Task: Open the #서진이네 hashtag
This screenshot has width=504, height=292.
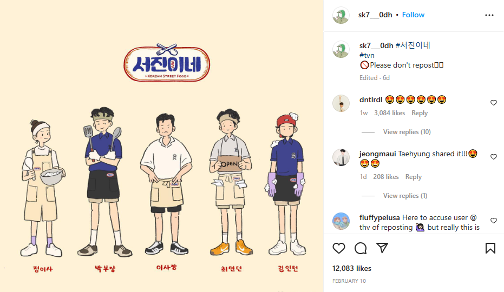Action: [x=413, y=45]
